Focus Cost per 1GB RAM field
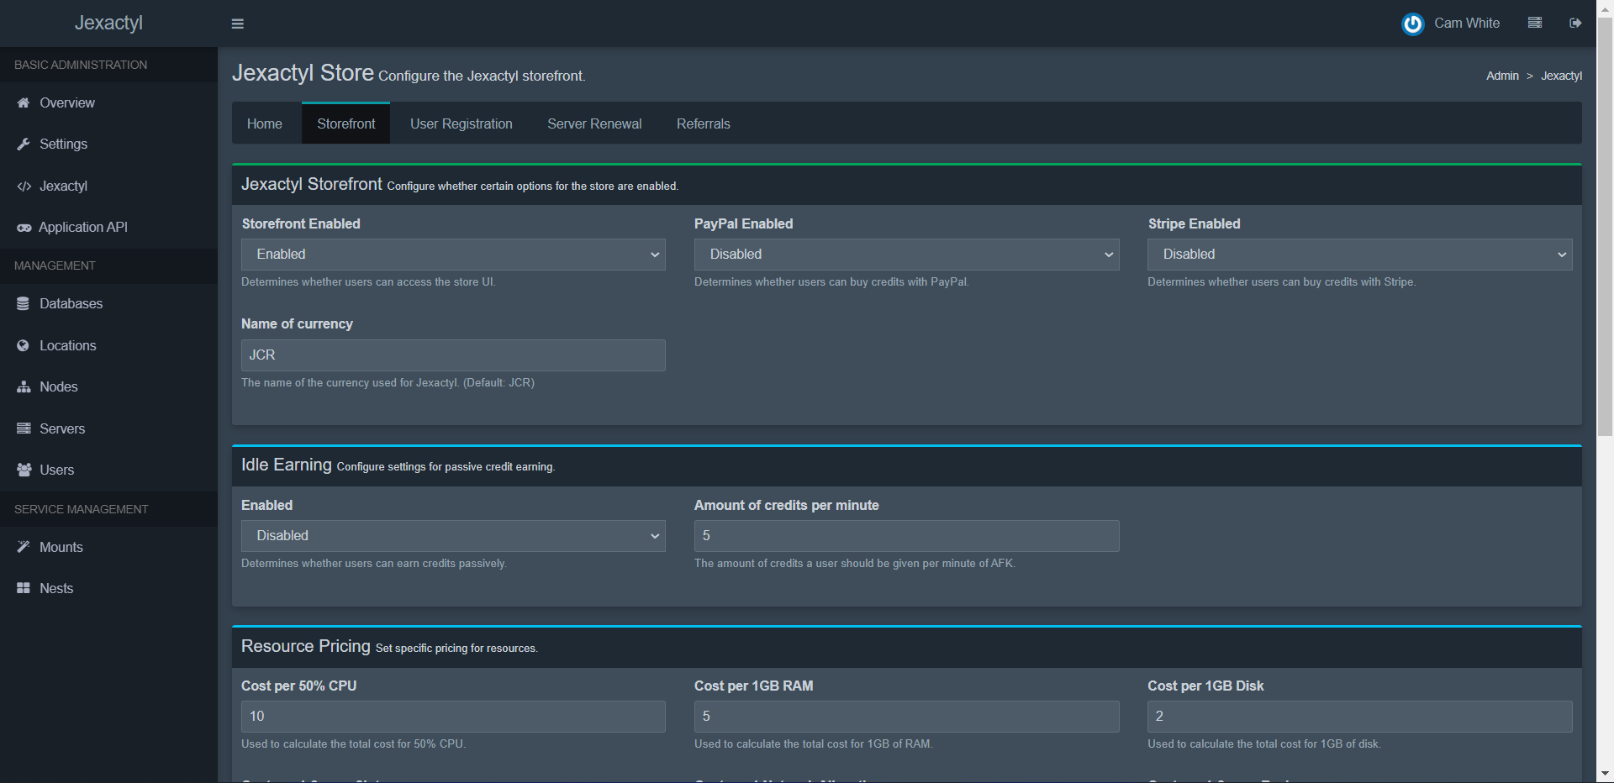The width and height of the screenshot is (1614, 783). (x=906, y=717)
